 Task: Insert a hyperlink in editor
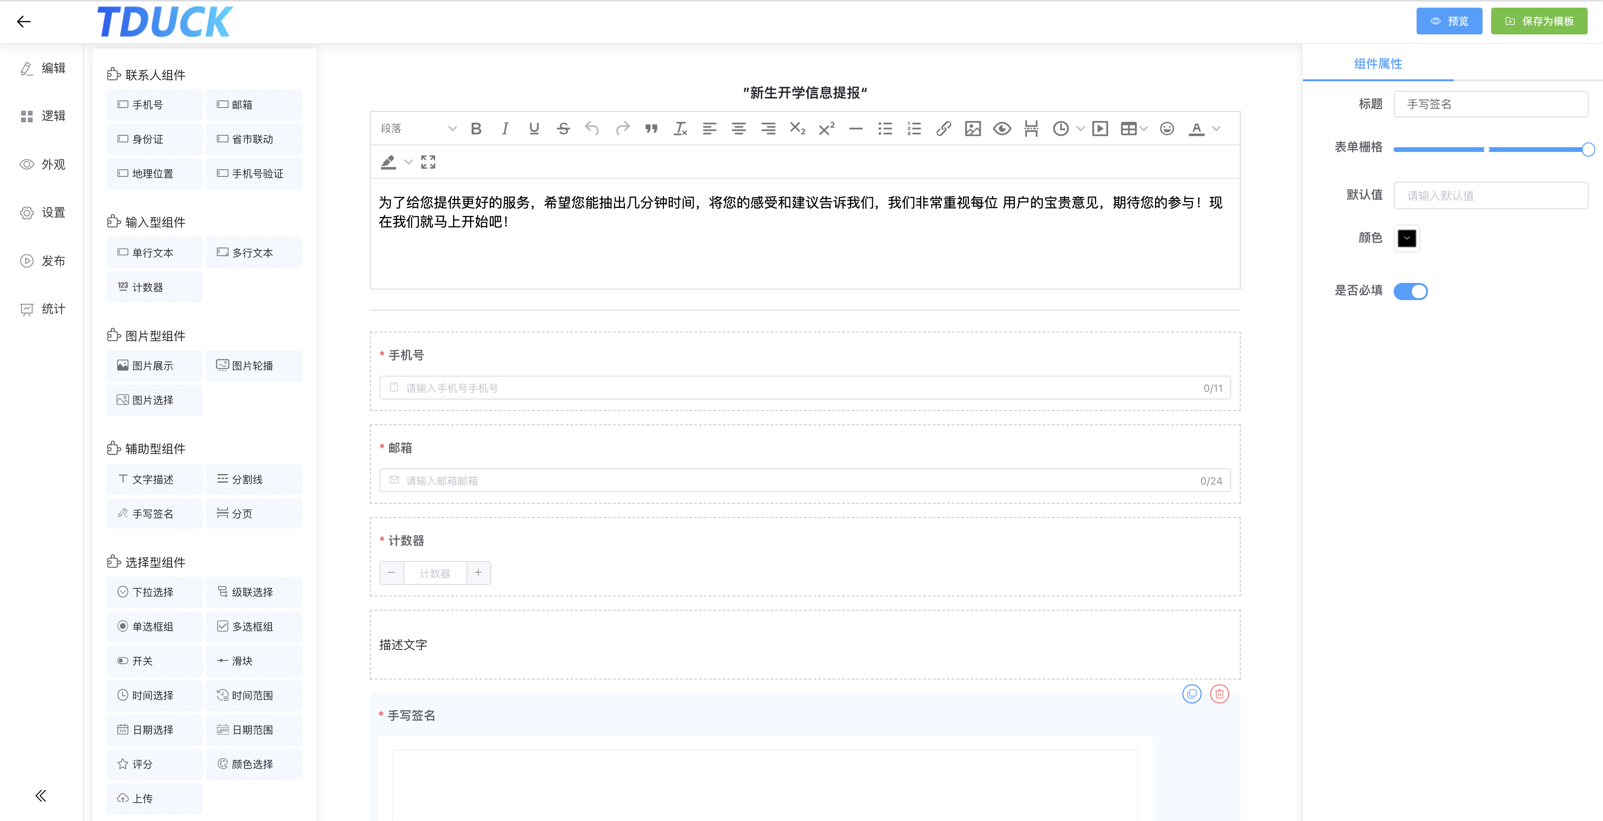943,129
